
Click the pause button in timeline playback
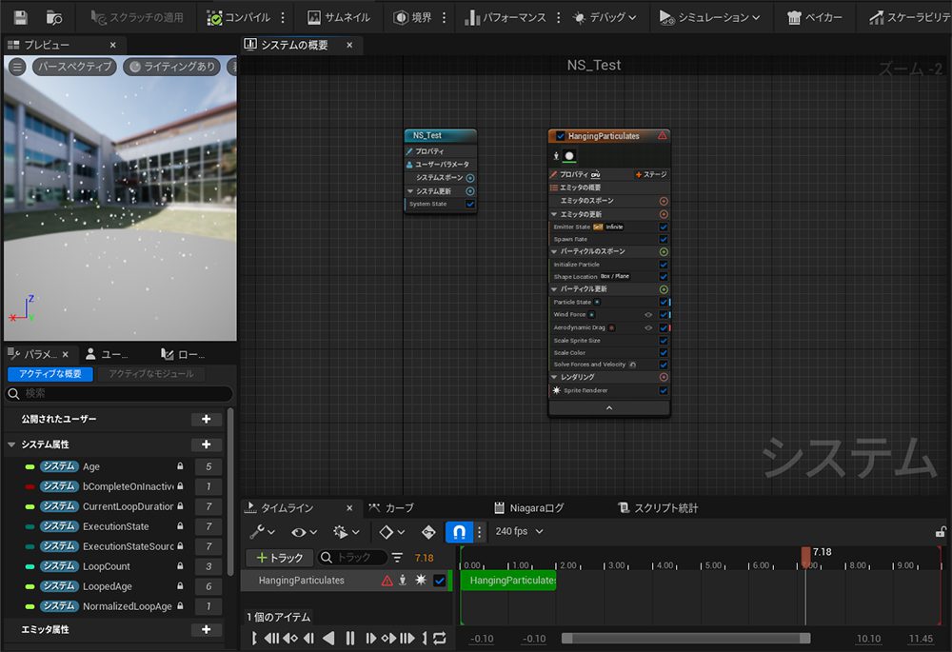350,638
